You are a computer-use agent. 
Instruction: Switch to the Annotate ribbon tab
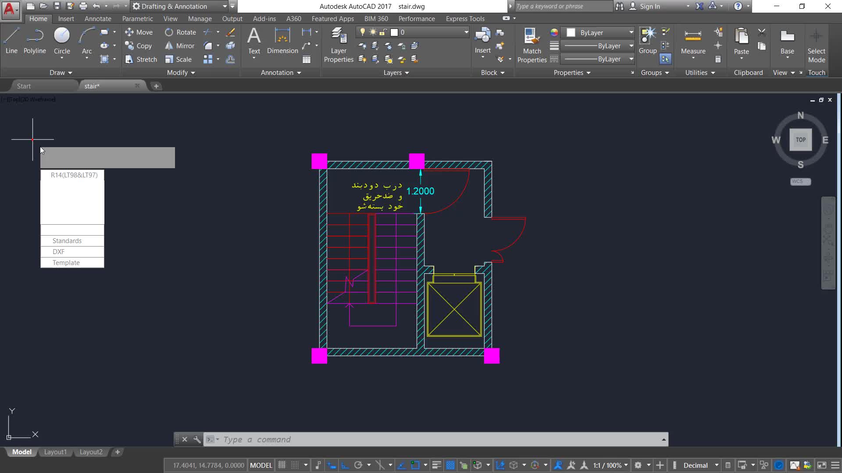(x=98, y=18)
